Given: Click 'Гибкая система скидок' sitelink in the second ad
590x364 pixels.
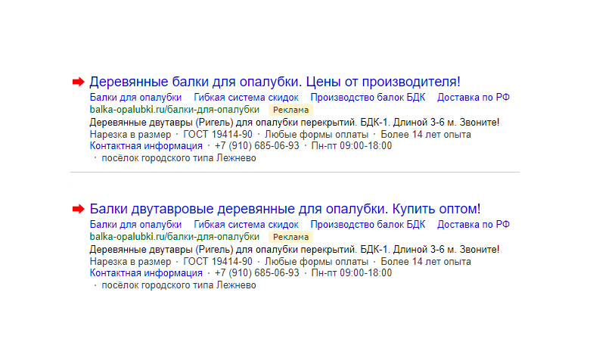Looking at the screenshot, I should pos(246,225).
